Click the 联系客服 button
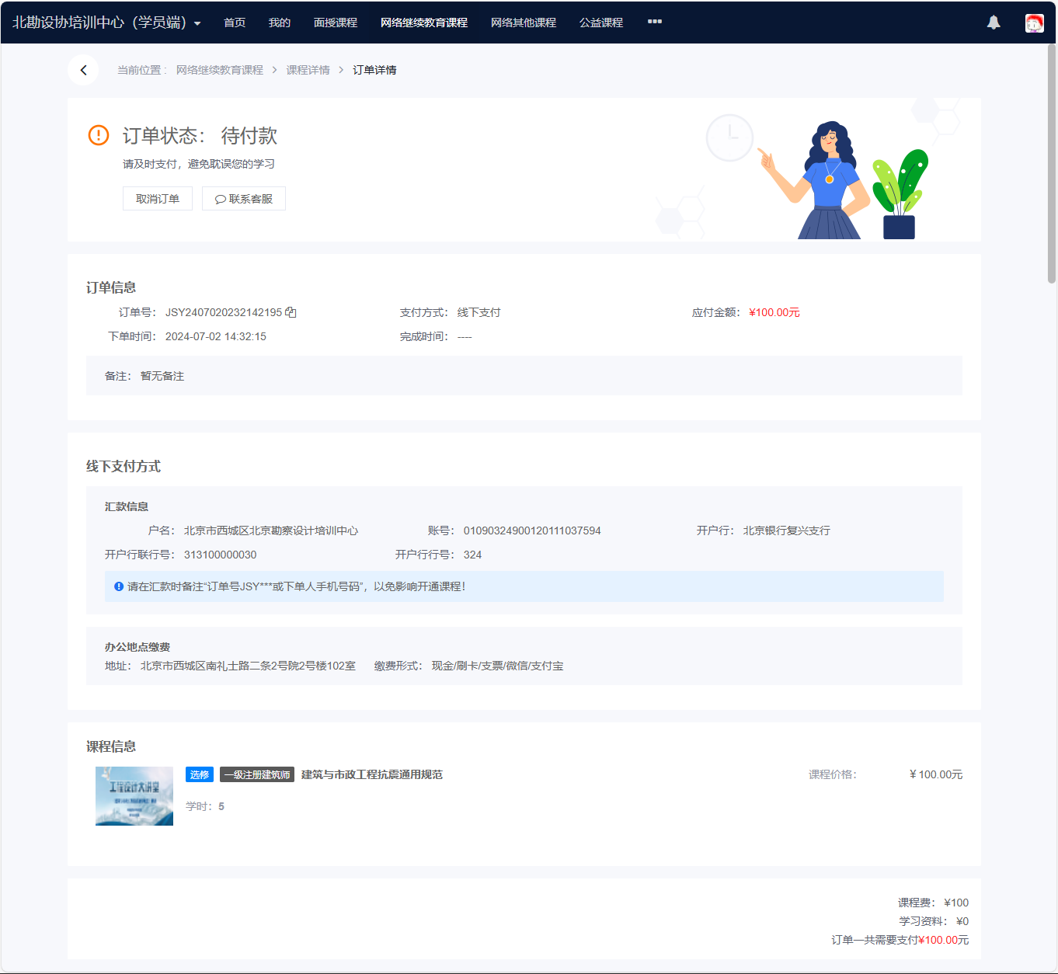 pos(244,199)
